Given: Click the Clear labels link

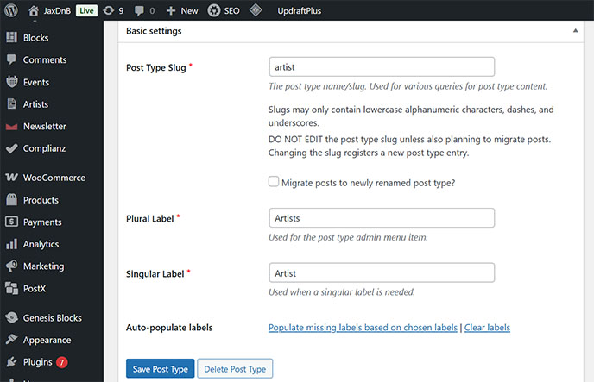Looking at the screenshot, I should click(487, 328).
